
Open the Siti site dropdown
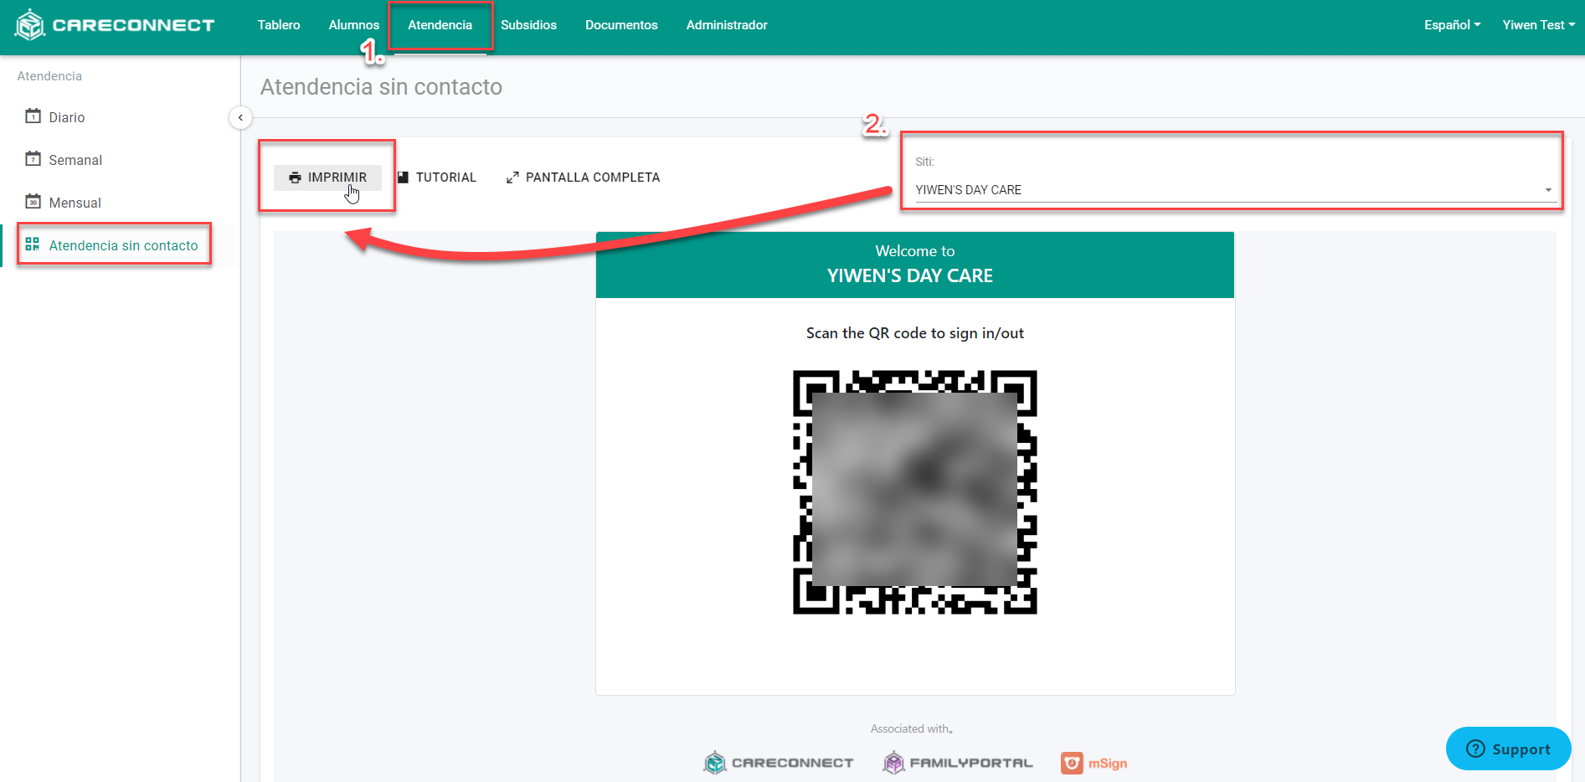1234,190
